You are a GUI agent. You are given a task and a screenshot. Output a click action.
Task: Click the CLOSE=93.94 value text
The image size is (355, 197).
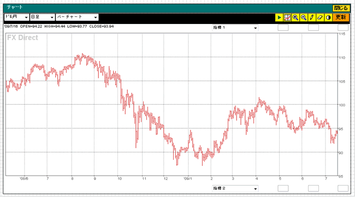[x=102, y=26]
